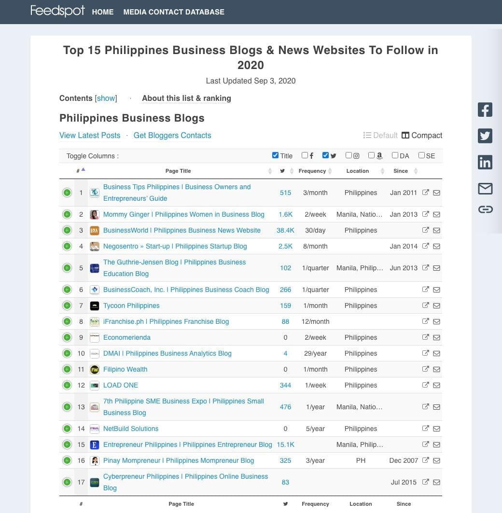Share page on Twitter sidebar icon
The width and height of the screenshot is (502, 513).
pyautogui.click(x=485, y=136)
